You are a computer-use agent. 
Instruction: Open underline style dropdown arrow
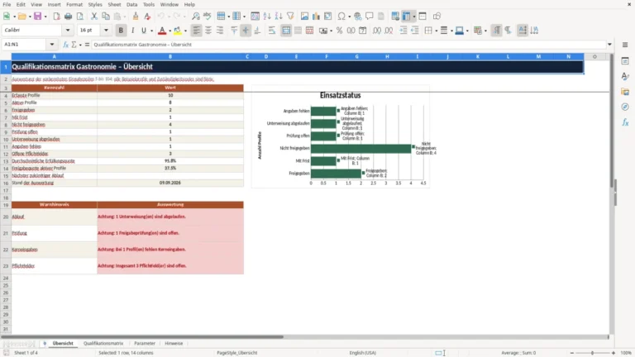pos(151,31)
